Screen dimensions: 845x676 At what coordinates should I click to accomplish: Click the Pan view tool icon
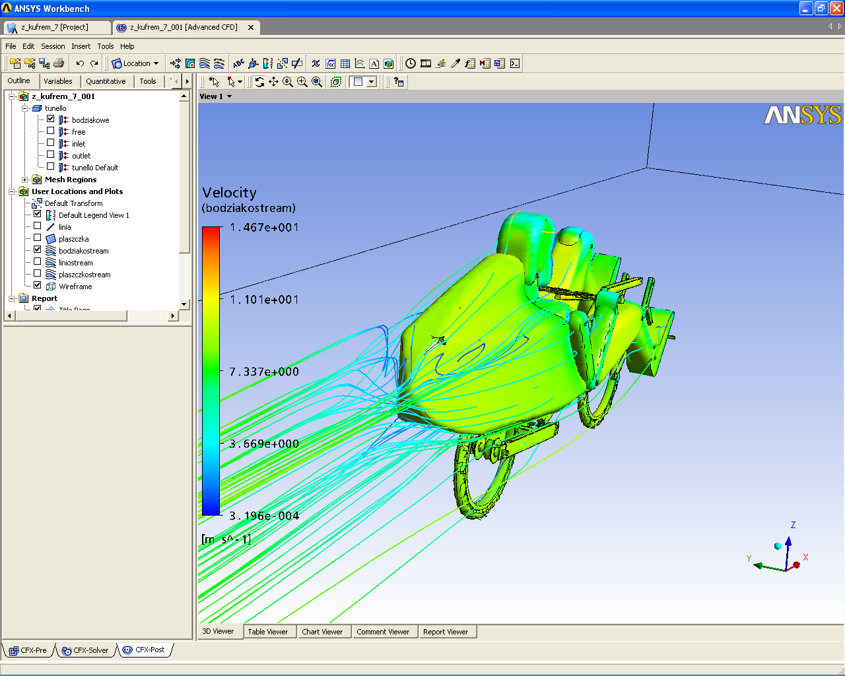point(273,82)
